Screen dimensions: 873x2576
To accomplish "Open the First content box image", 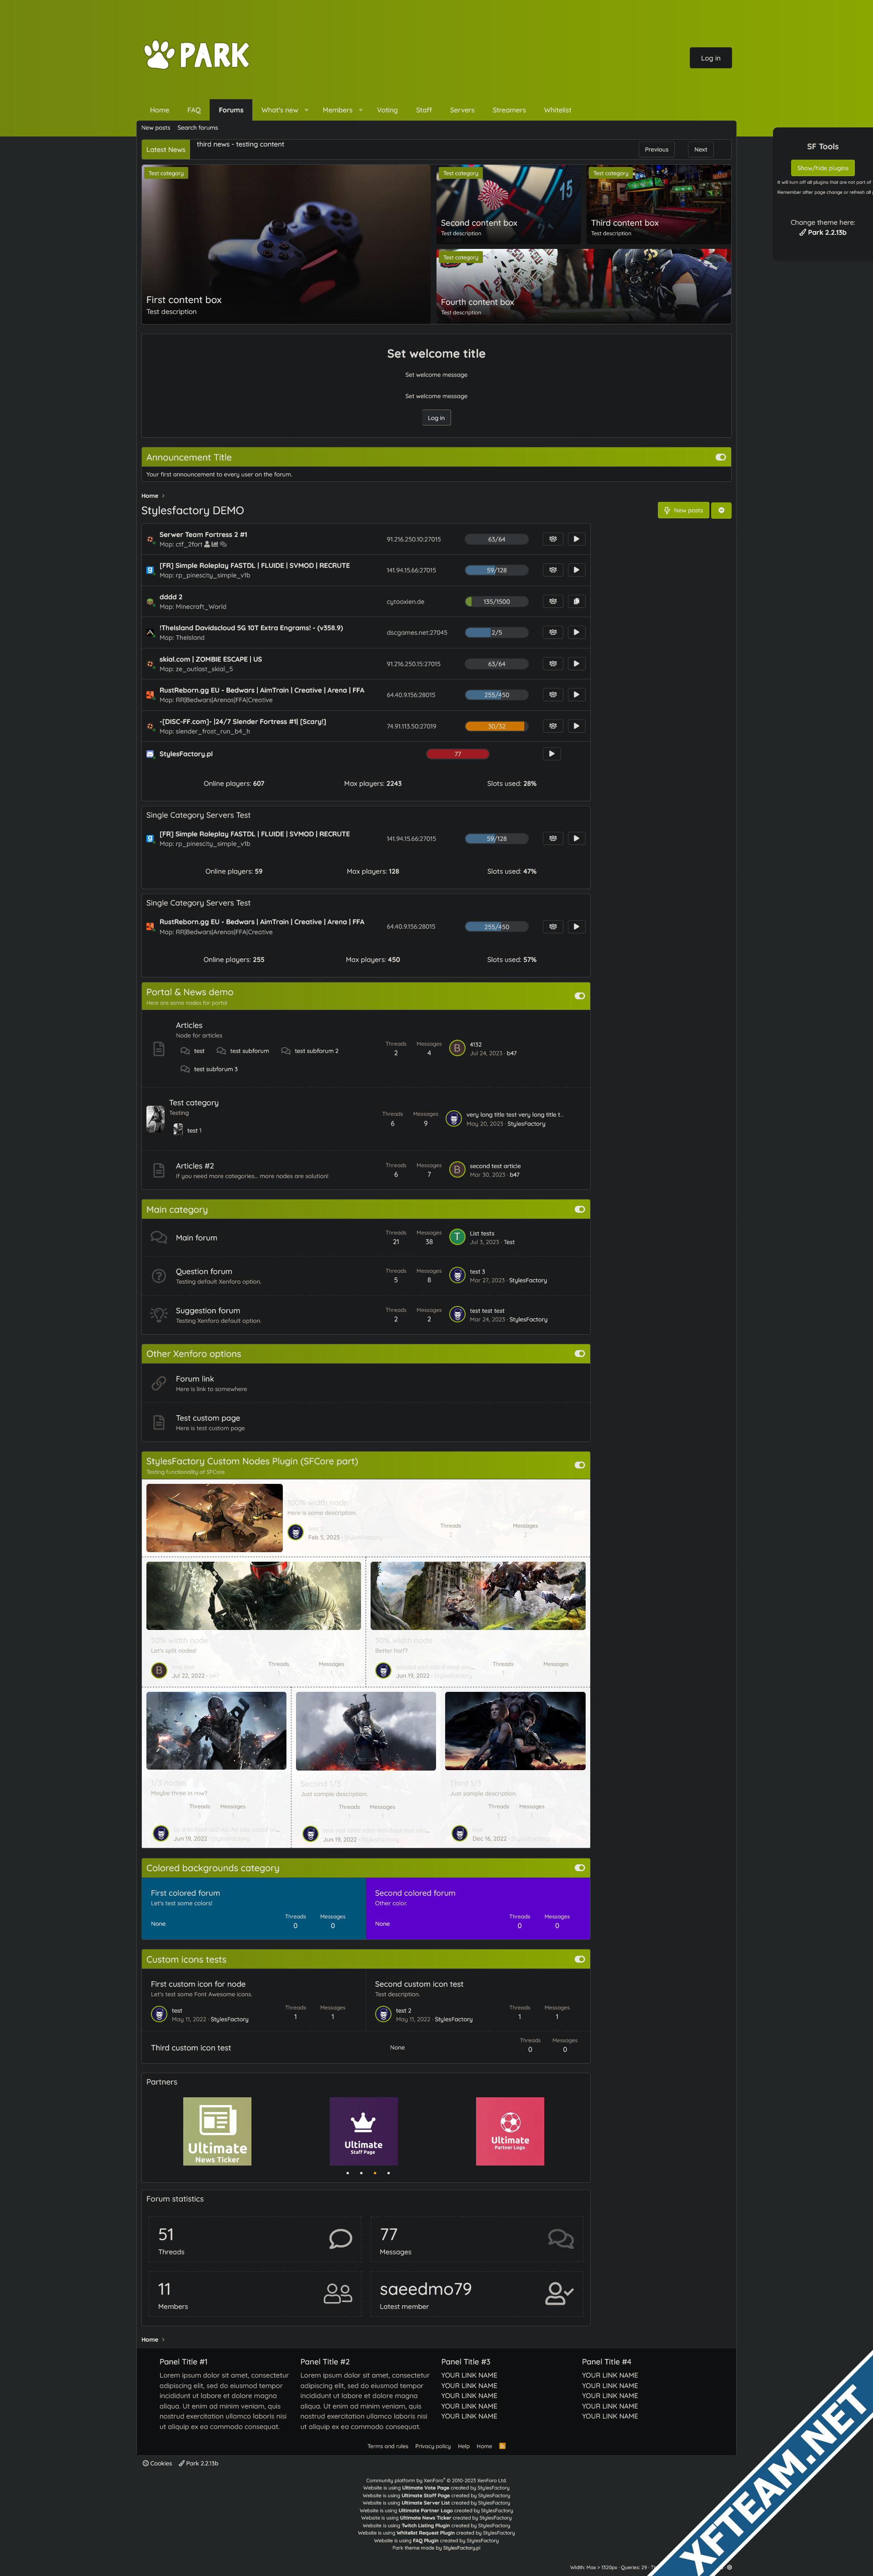I will [286, 243].
